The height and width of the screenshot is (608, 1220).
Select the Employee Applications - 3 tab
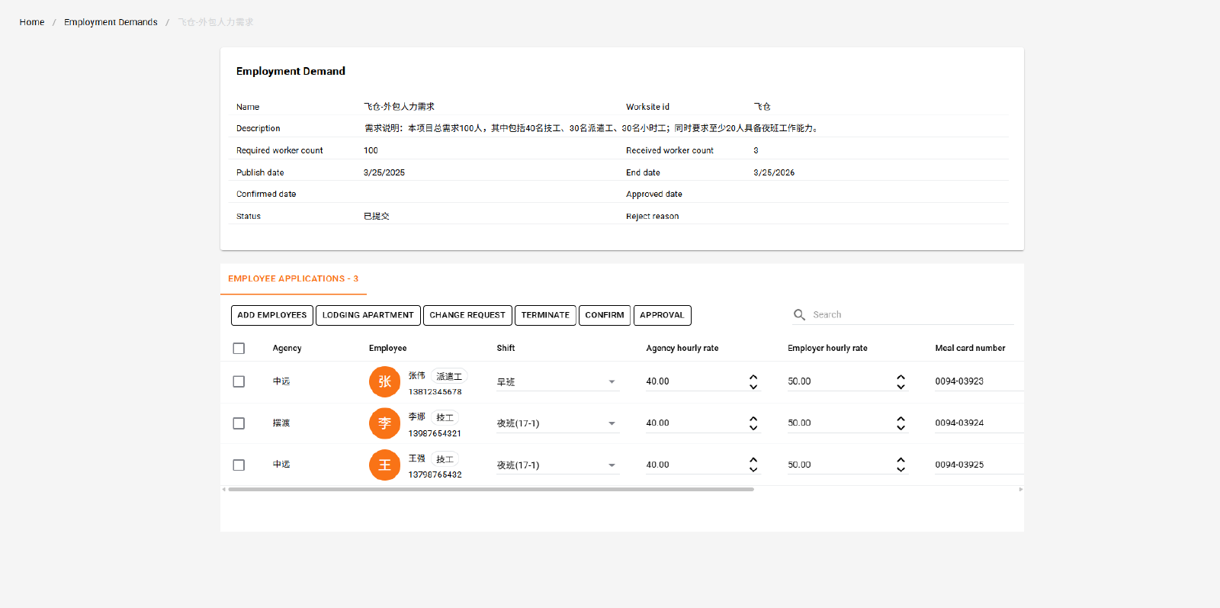[293, 279]
